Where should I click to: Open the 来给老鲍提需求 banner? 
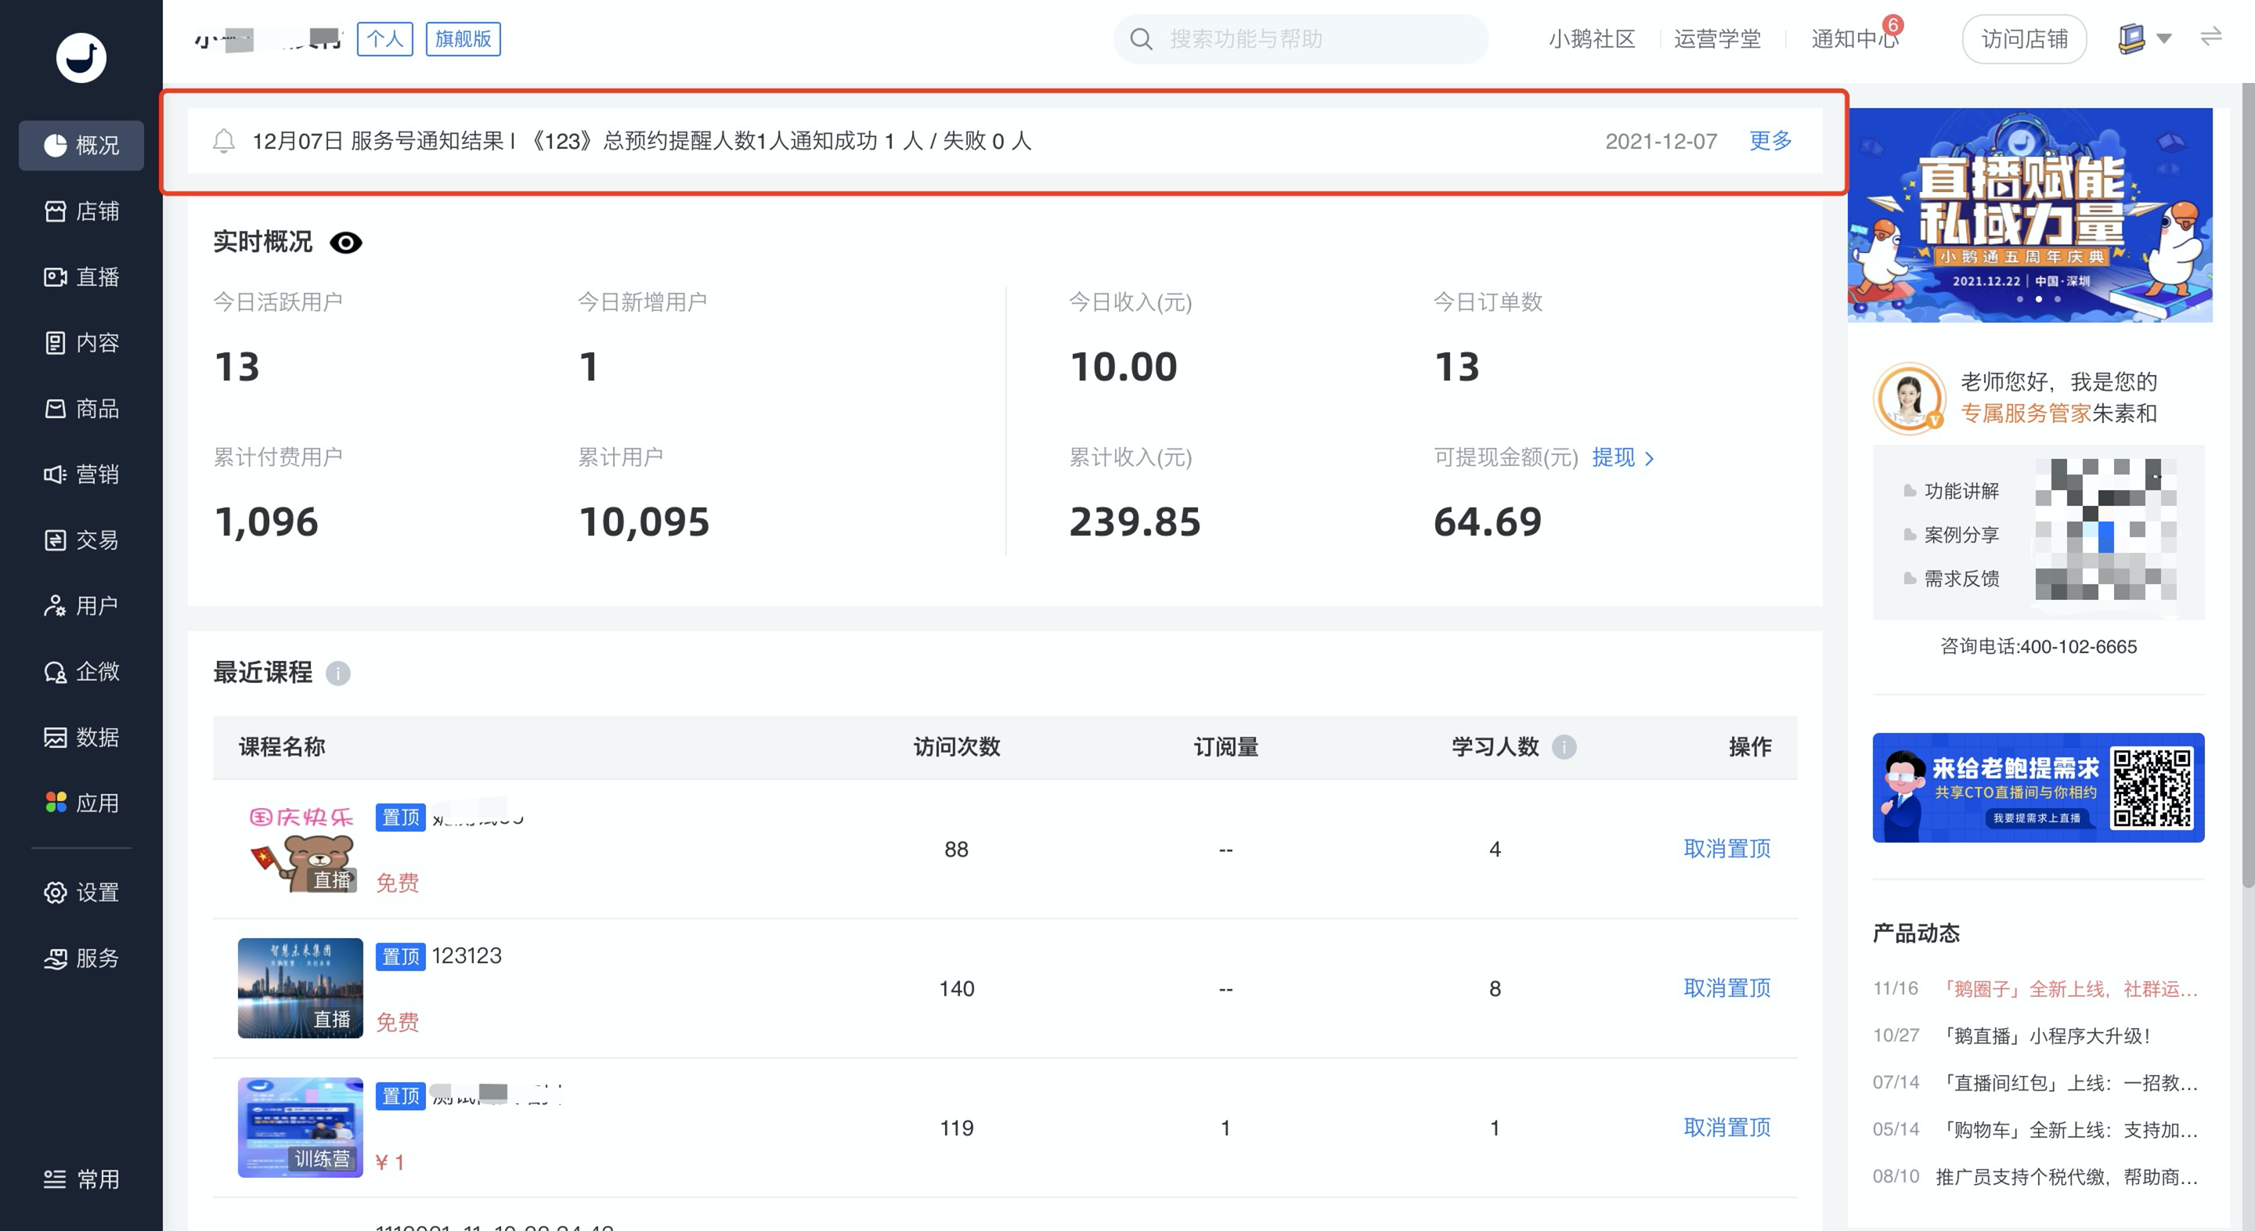coord(2038,787)
